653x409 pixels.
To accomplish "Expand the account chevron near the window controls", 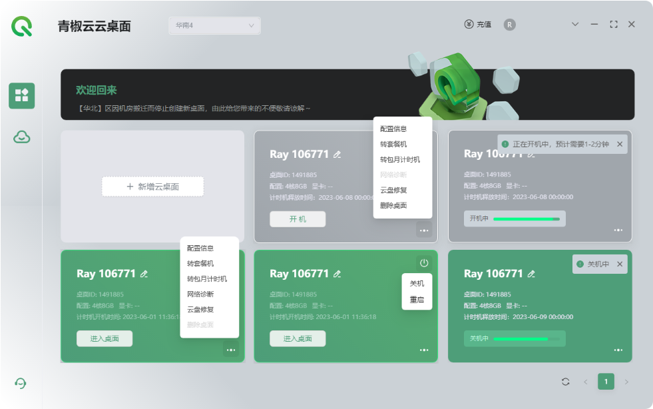I will 575,24.
